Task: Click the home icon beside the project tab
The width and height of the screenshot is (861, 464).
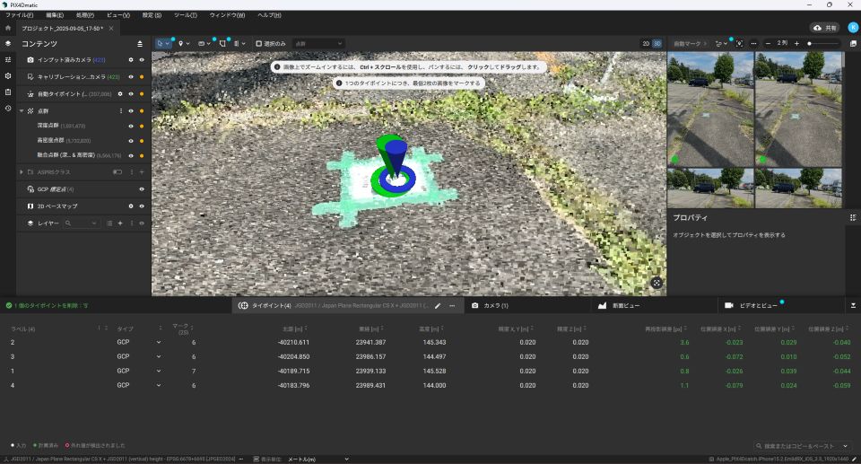Action: pyautogui.click(x=8, y=28)
